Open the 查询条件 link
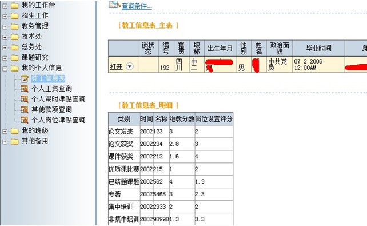Image resolution: width=367 pixels, height=226 pixels. click(x=137, y=6)
